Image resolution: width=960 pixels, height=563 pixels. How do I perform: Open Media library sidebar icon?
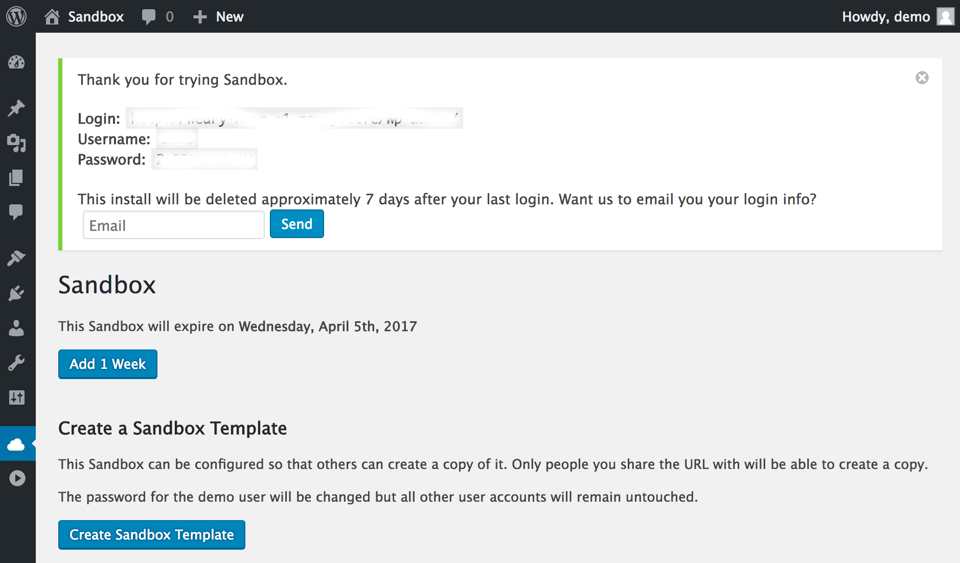(16, 143)
